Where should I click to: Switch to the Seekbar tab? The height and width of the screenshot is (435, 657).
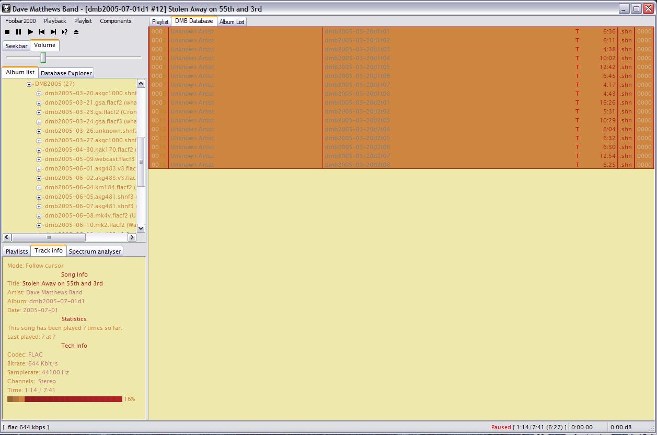[16, 46]
